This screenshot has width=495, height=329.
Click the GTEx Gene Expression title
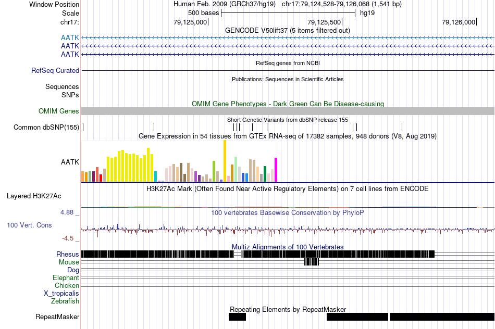(288, 136)
